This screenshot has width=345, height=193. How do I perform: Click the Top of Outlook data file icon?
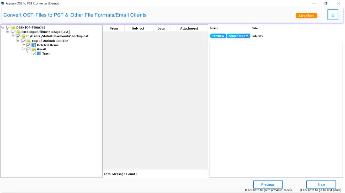click(28, 41)
